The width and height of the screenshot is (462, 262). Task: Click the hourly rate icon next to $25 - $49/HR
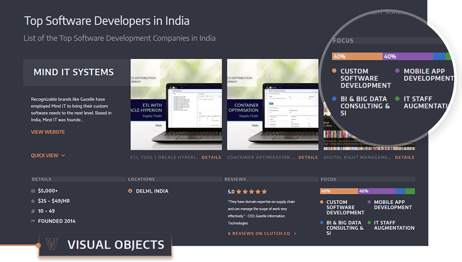pyautogui.click(x=33, y=201)
